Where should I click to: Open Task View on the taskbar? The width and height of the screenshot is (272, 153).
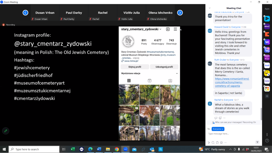[x=64, y=149]
